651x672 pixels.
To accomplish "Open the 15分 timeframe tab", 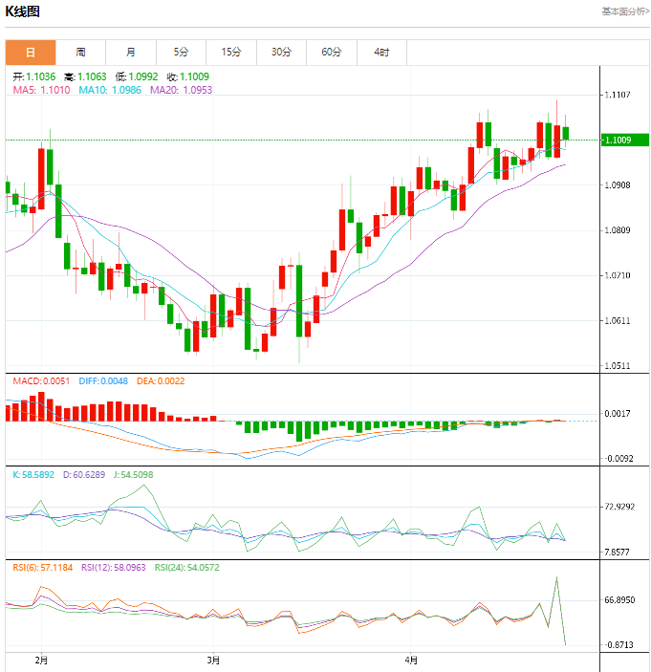I will pyautogui.click(x=231, y=53).
